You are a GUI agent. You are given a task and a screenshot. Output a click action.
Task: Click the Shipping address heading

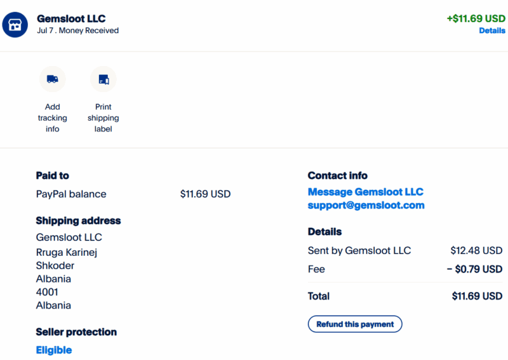point(78,221)
